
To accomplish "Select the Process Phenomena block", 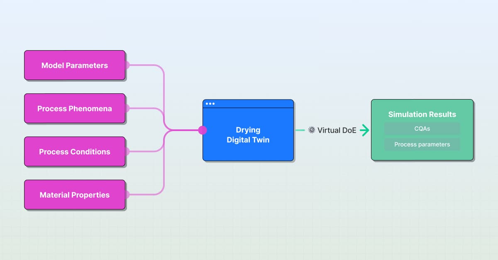I will click(x=75, y=108).
